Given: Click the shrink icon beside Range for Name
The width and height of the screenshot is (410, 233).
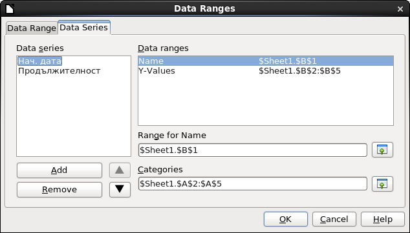Looking at the screenshot, I should [382, 150].
